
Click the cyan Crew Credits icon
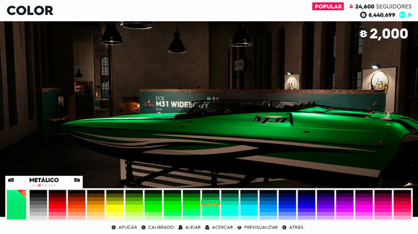click(x=402, y=15)
